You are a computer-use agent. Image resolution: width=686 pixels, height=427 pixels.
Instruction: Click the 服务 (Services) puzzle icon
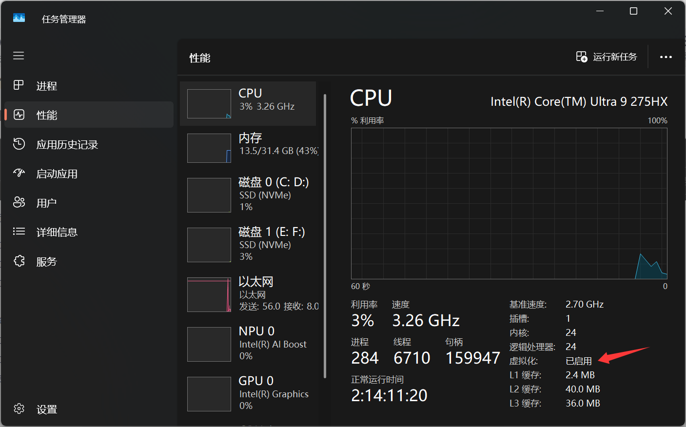[x=19, y=261]
